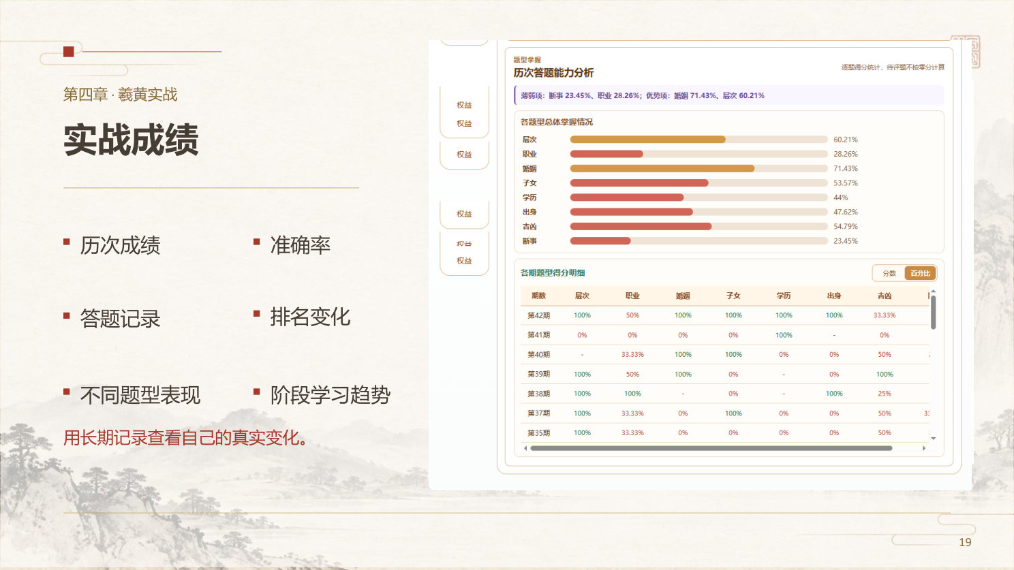
Task: Click the 职业 column header in table
Action: (632, 296)
